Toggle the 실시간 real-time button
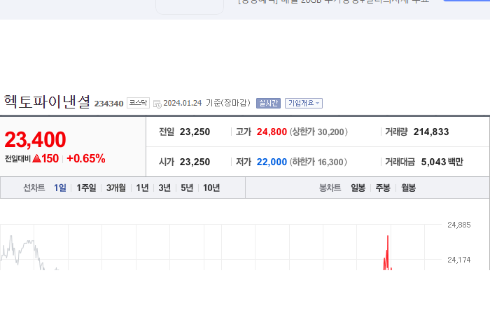The image size is (490, 315). pyautogui.click(x=268, y=103)
